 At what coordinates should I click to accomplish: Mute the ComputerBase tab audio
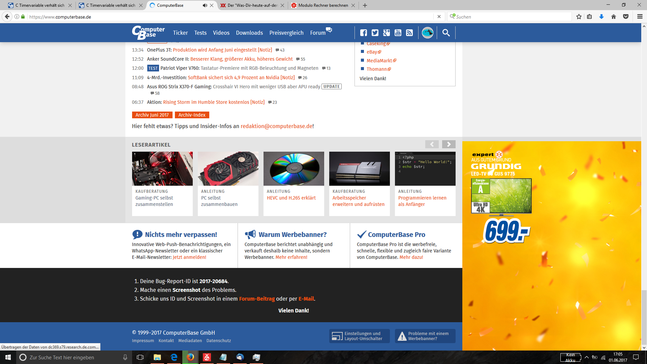pos(205,5)
